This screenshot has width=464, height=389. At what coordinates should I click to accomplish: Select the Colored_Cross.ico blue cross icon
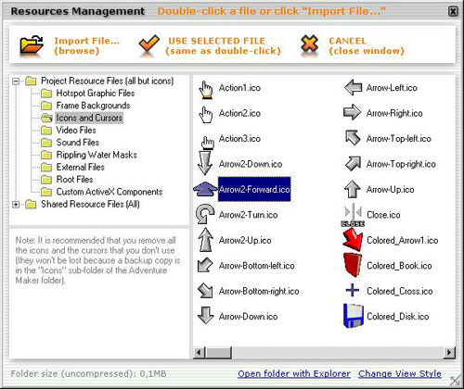[x=353, y=290]
